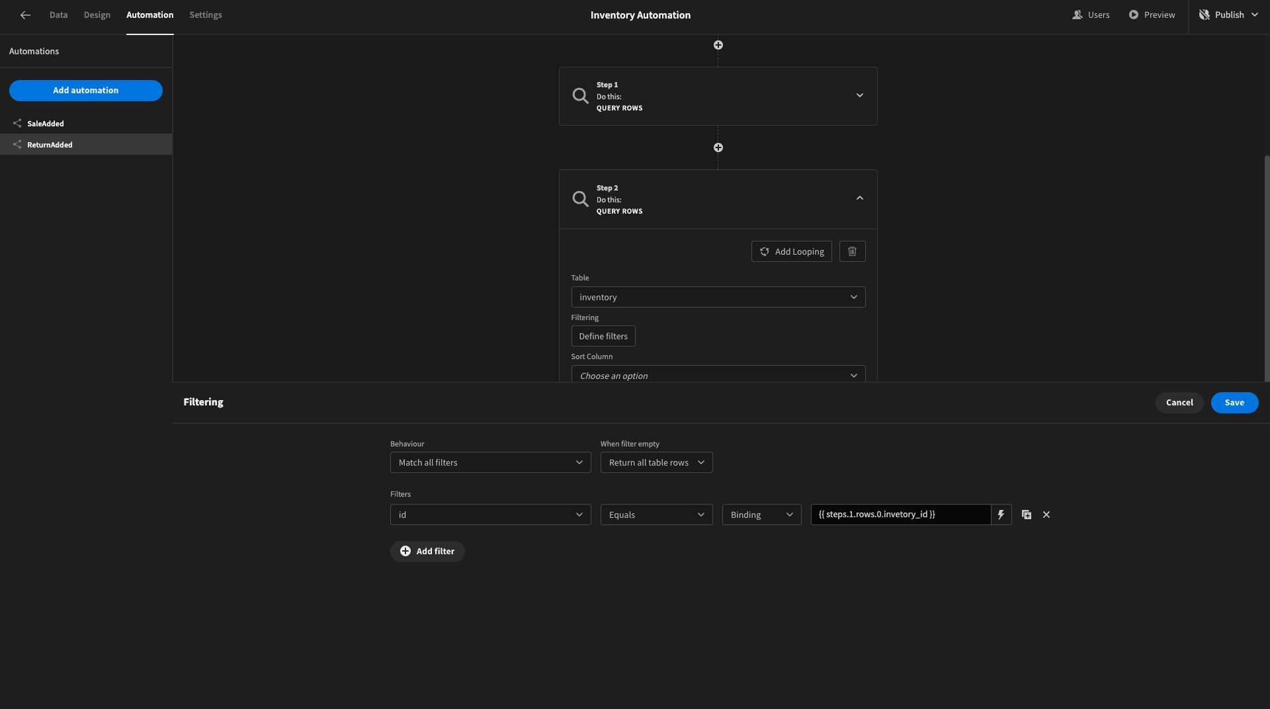
Task: Open the When filter empty dropdown
Action: tap(656, 462)
